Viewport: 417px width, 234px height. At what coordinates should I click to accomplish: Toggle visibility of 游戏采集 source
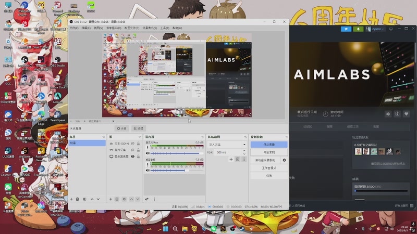coord(133,150)
